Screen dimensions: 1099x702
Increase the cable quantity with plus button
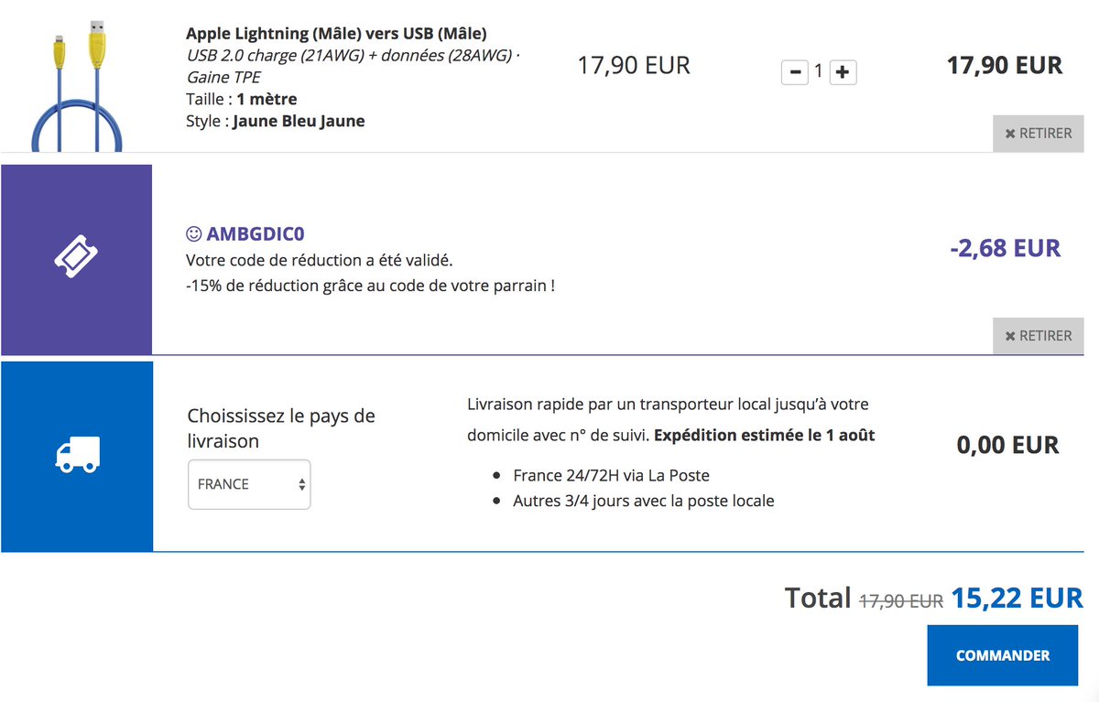pyautogui.click(x=843, y=71)
